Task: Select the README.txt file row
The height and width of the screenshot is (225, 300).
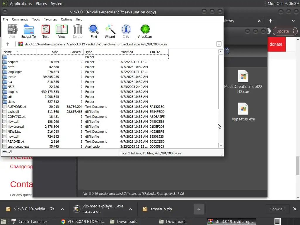Action: point(85,142)
